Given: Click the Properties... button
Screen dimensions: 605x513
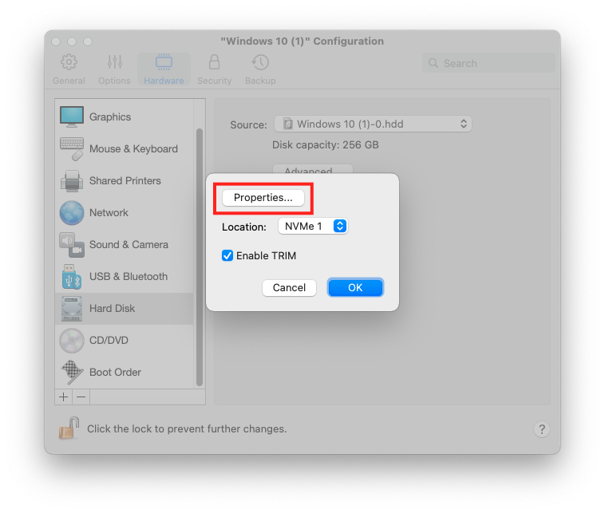Looking at the screenshot, I should [x=263, y=198].
